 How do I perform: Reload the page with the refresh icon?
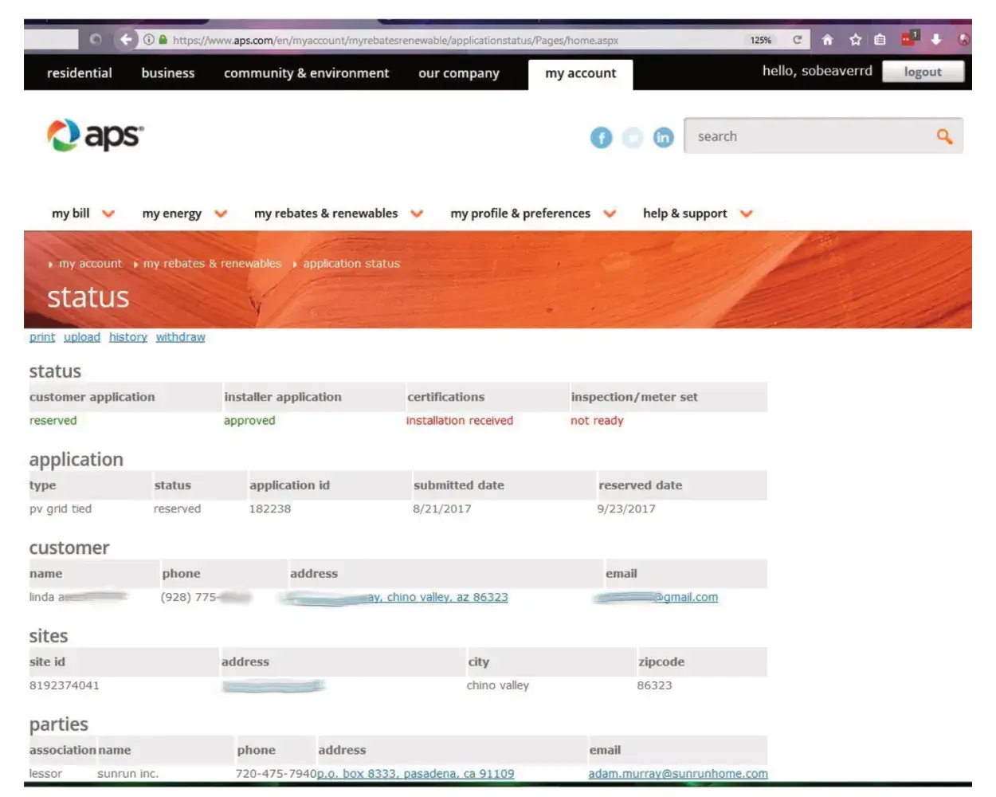[797, 39]
